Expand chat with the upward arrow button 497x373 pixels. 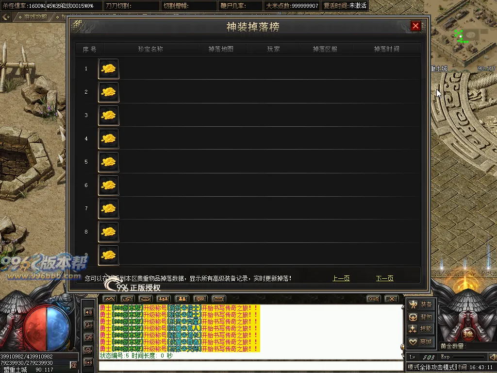pyautogui.click(x=109, y=299)
